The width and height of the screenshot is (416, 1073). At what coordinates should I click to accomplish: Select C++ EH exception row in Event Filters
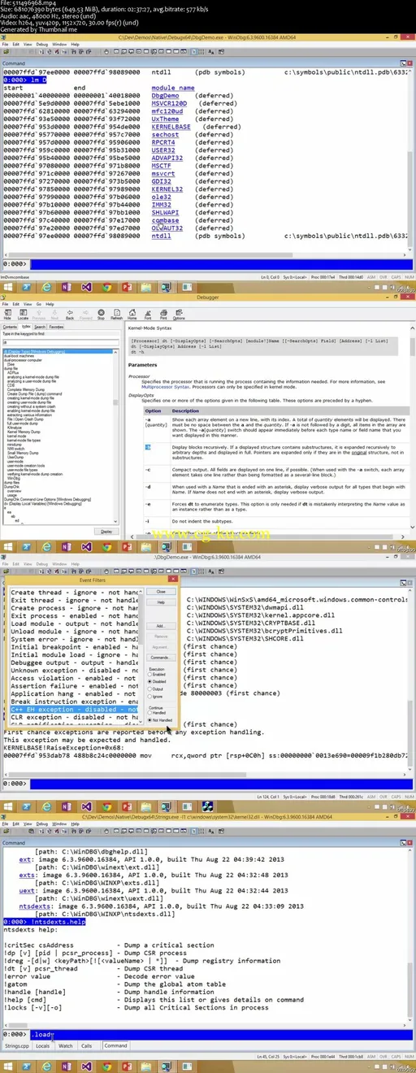pos(74,710)
